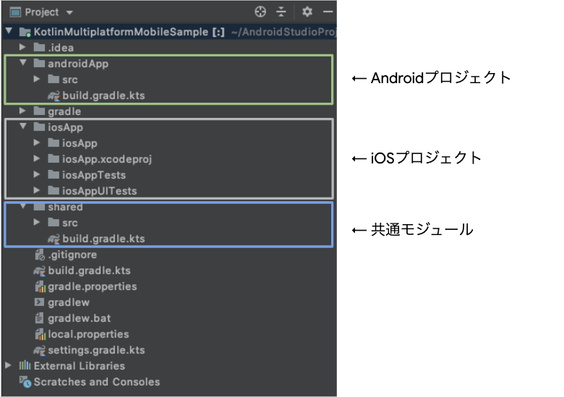Expand src folder under shared

[x=37, y=222]
